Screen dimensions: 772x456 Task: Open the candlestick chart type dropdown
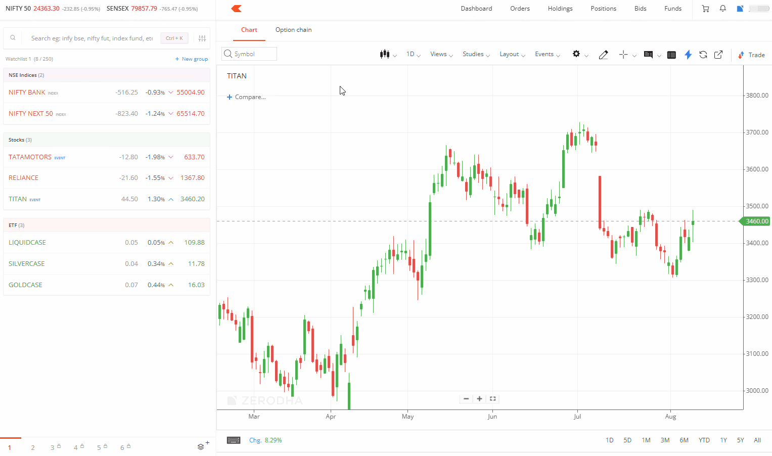click(388, 54)
